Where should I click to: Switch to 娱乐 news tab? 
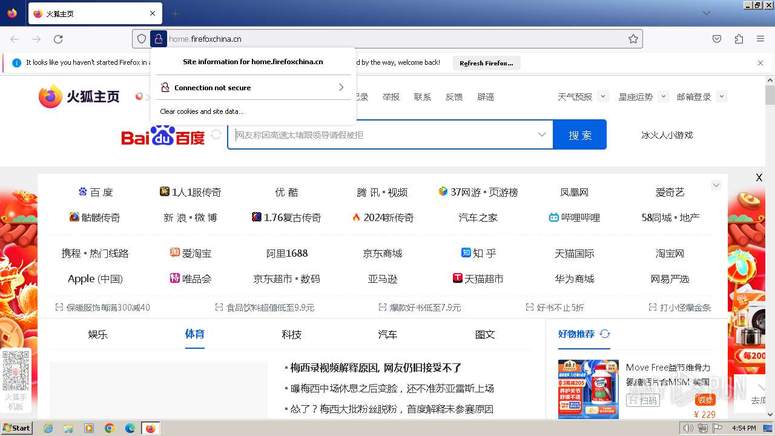(x=97, y=334)
